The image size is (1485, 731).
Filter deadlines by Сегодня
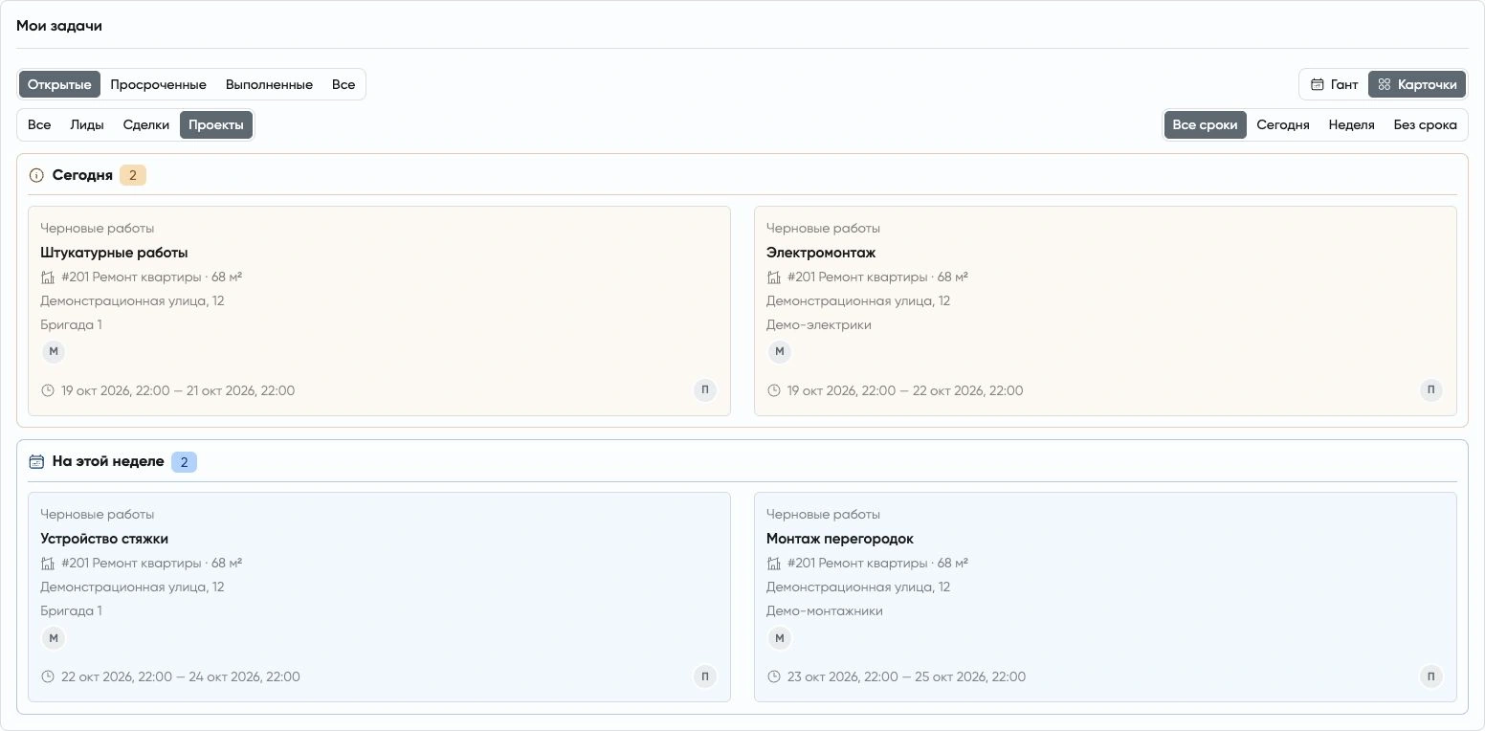(x=1282, y=124)
